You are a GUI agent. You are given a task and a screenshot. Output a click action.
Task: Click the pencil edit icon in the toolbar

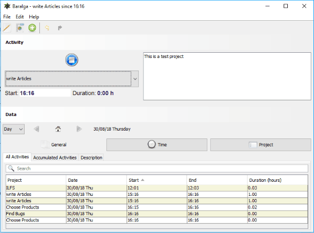pos(7,28)
